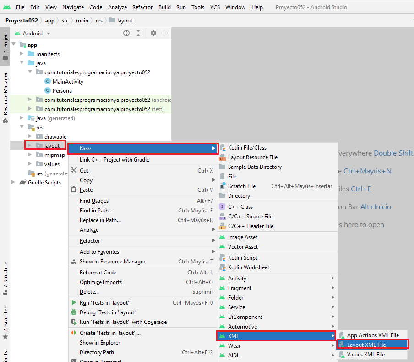Select the Persona class

tap(62, 90)
